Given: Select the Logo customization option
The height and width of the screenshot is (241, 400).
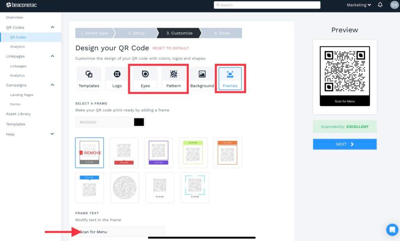Looking at the screenshot, I should [116, 78].
